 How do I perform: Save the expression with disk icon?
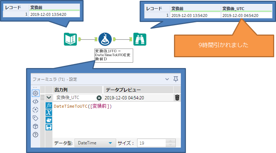click(49, 127)
